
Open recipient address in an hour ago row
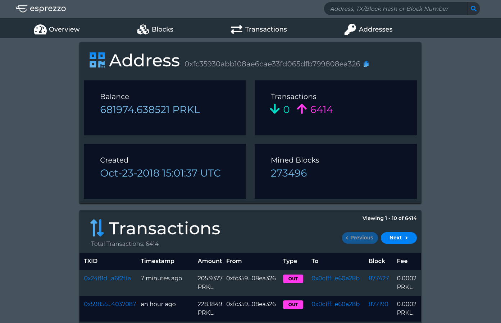[x=336, y=304]
